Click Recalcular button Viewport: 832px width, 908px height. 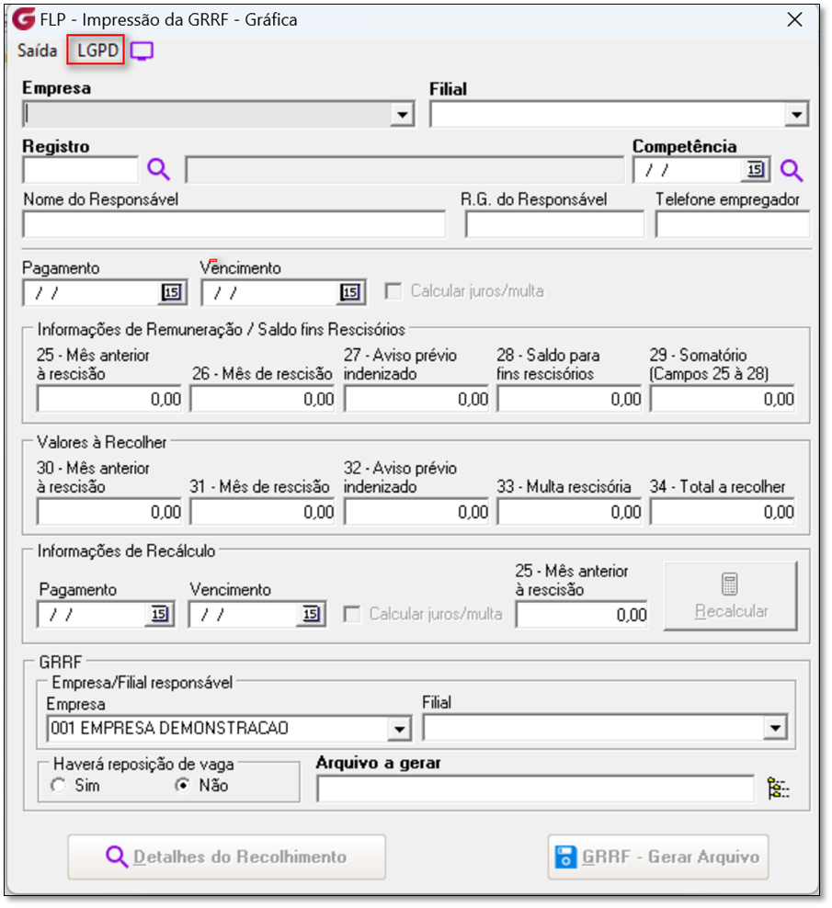pos(731,596)
